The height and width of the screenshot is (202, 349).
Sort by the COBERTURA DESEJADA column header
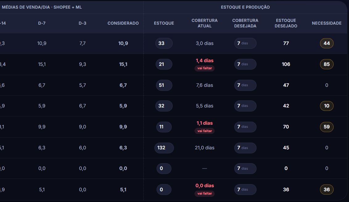pyautogui.click(x=245, y=23)
